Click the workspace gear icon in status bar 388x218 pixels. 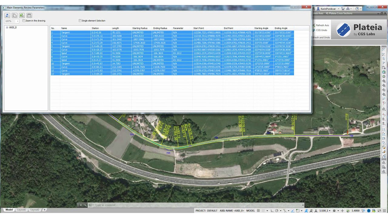[334, 211]
